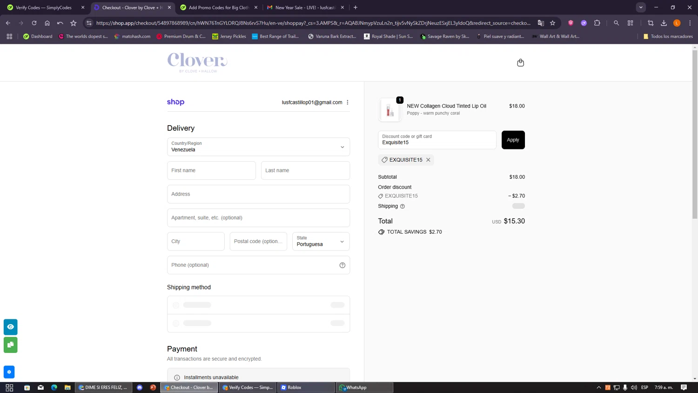Open the browser profile avatar
This screenshot has width=698, height=393.
point(677,23)
